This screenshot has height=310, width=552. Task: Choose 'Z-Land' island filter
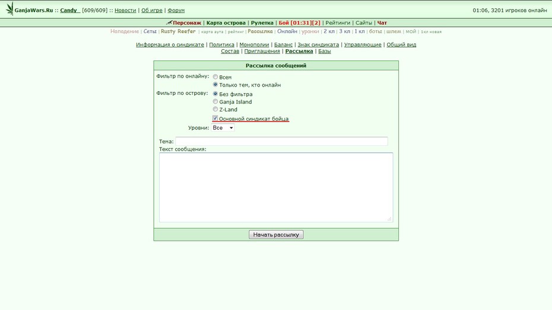[215, 109]
